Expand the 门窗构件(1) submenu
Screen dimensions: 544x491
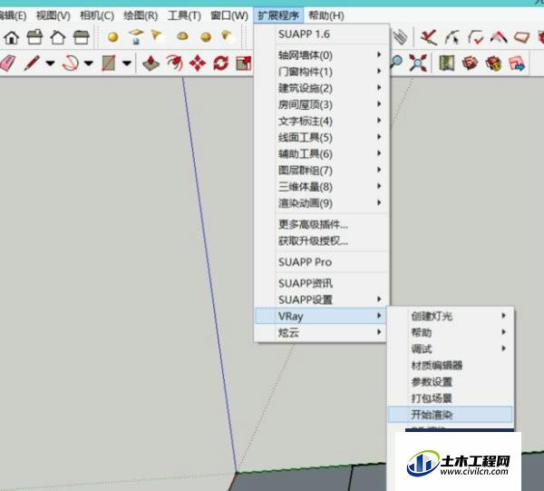tap(321, 72)
